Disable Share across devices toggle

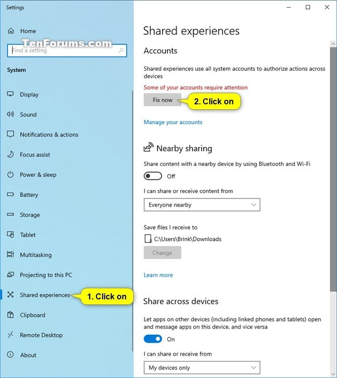(x=153, y=339)
